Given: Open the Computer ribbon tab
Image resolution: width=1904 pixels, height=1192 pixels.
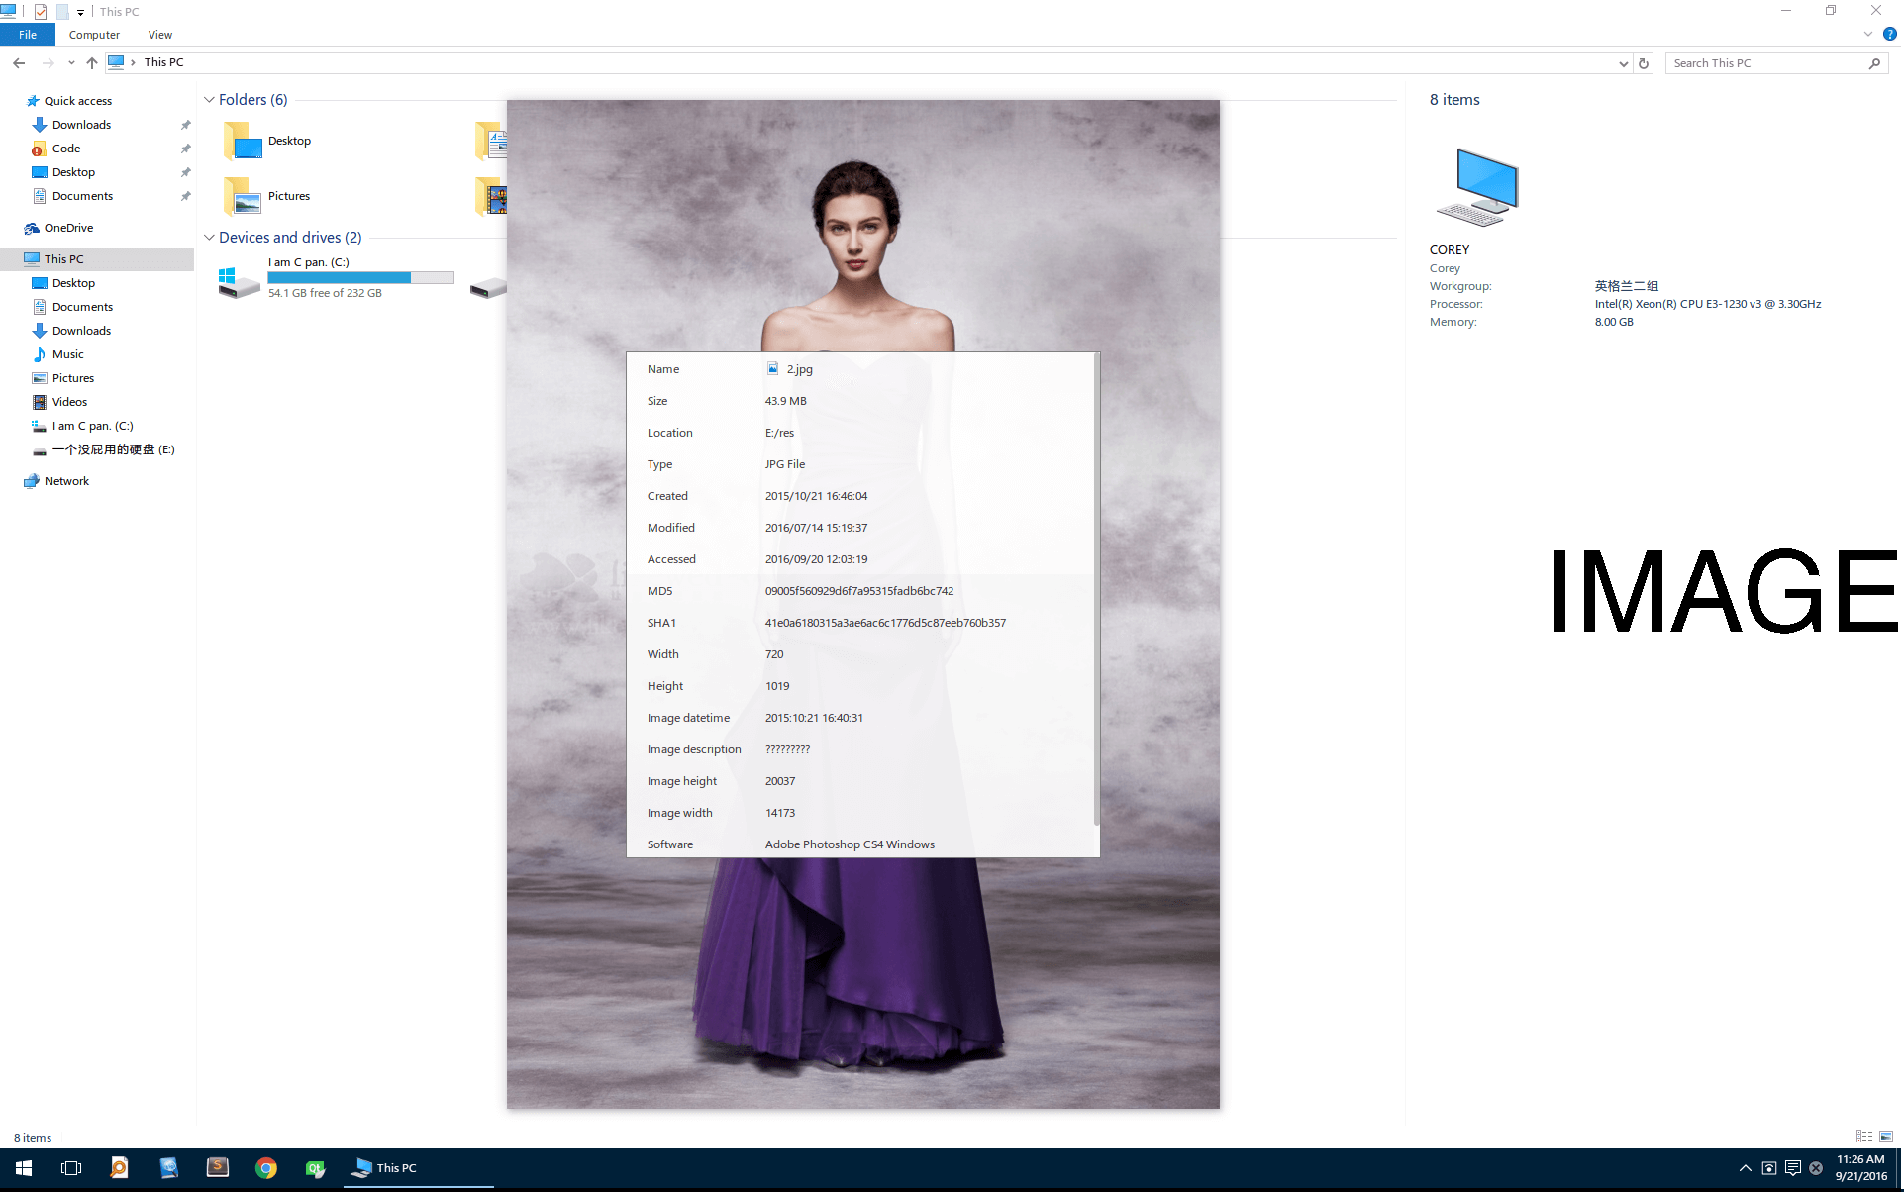Looking at the screenshot, I should [x=94, y=35].
